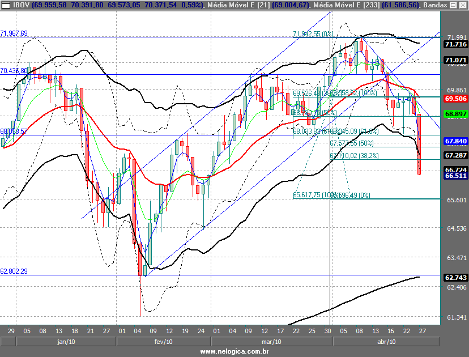Open the www.nelogica.com.br link
The height and width of the screenshot is (357, 469).
(234, 351)
